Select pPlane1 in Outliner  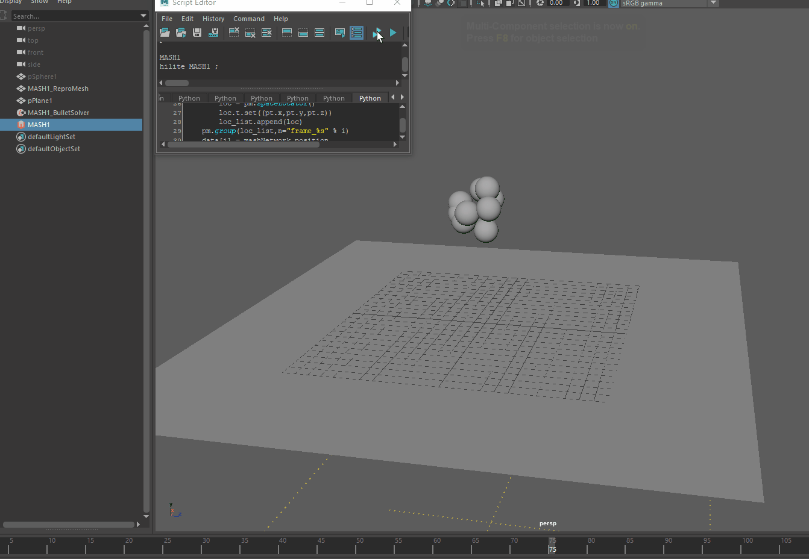(40, 101)
